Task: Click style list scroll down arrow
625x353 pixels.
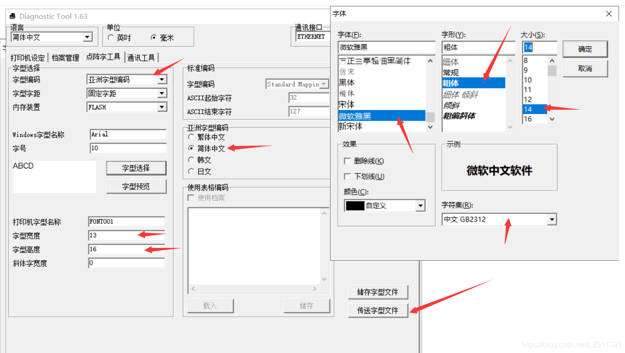Action: pyautogui.click(x=510, y=127)
